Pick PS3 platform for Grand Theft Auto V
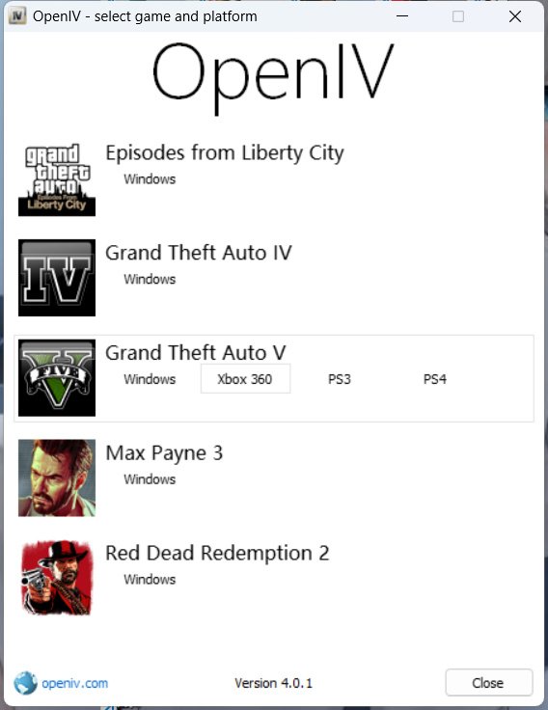The image size is (548, 710). click(x=340, y=379)
